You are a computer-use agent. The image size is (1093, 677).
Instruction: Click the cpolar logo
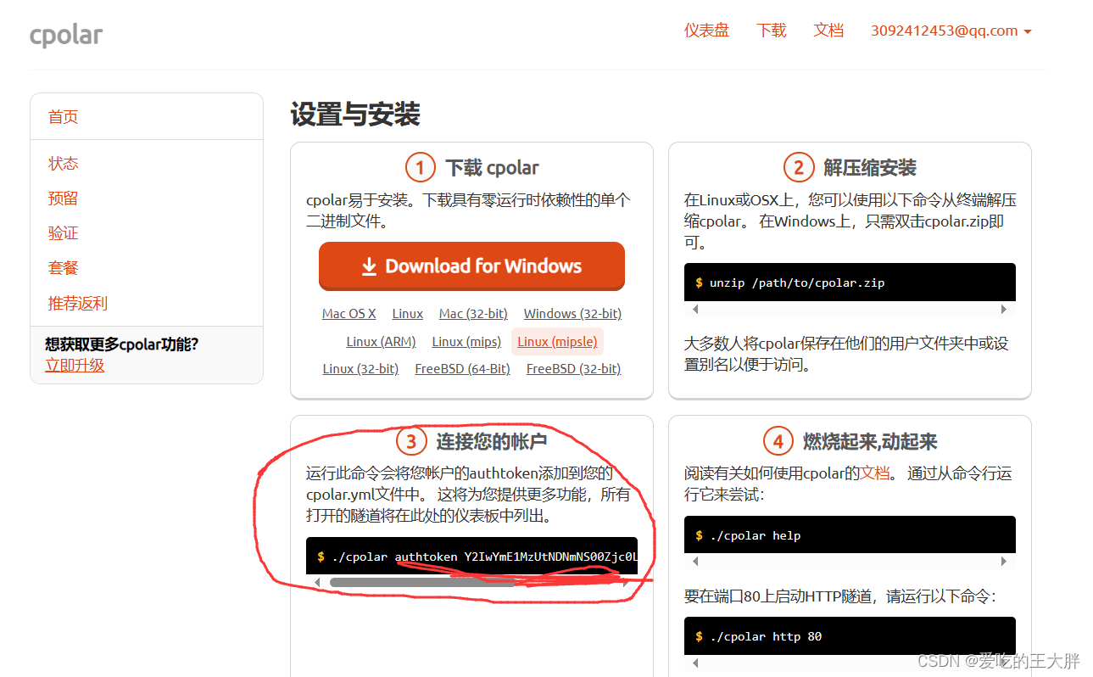pos(66,35)
